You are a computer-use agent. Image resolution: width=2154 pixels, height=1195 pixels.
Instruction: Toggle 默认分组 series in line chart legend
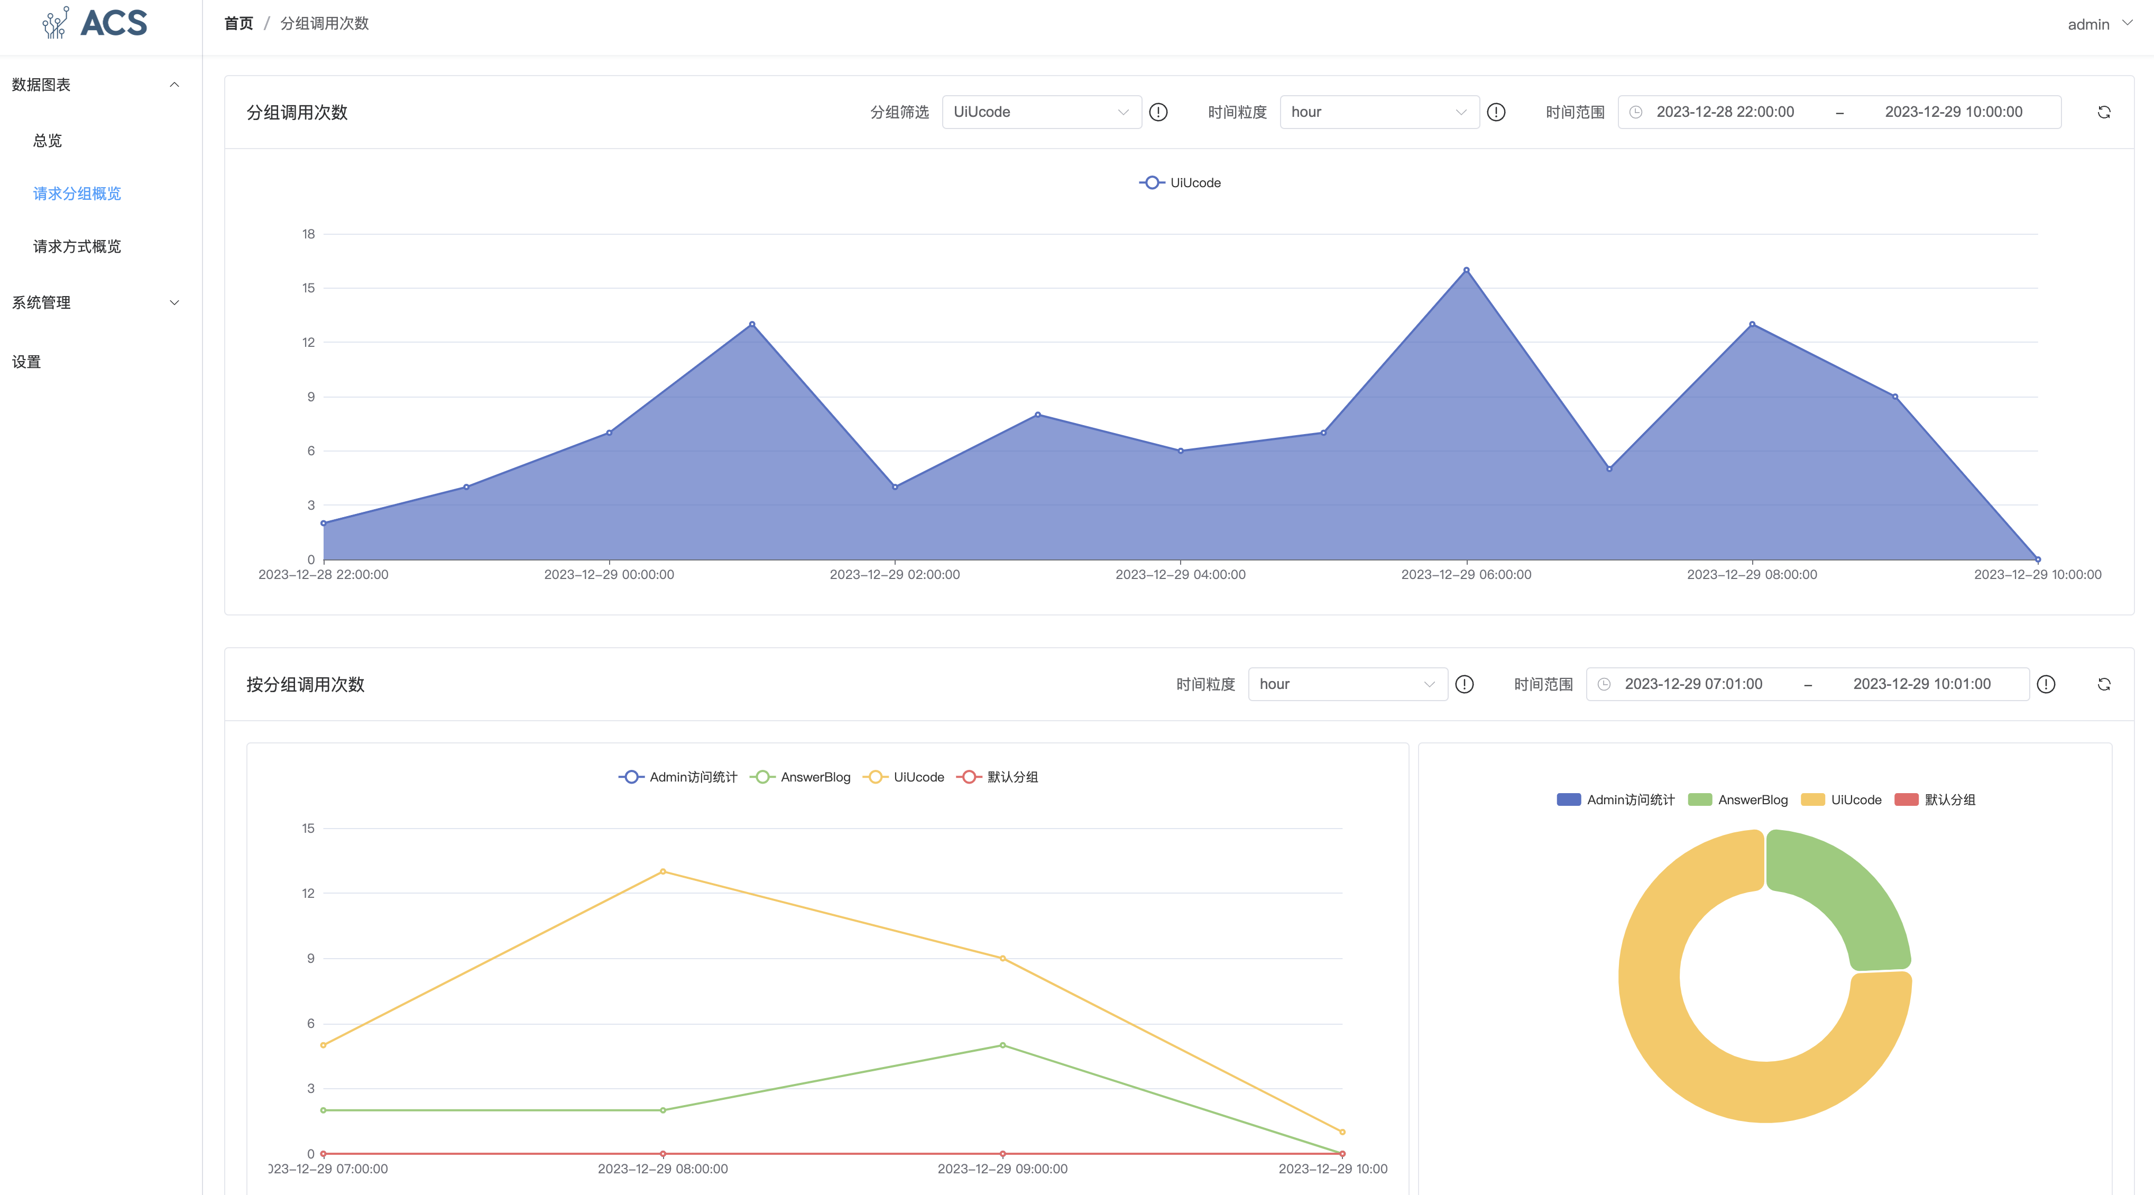coord(997,777)
